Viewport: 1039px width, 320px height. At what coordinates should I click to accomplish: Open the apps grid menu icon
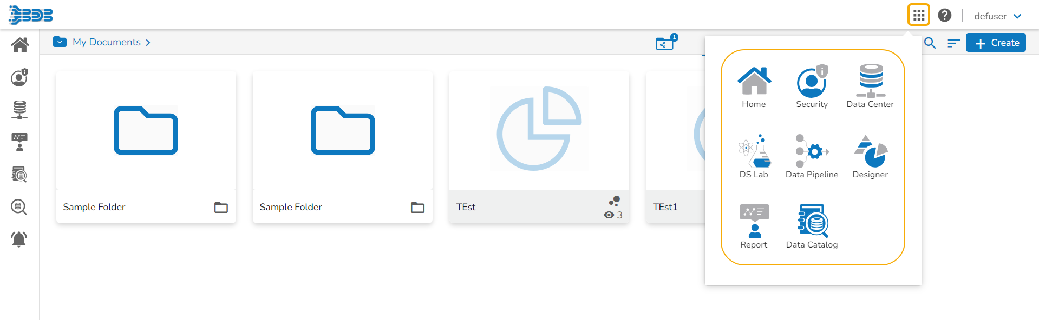click(918, 15)
